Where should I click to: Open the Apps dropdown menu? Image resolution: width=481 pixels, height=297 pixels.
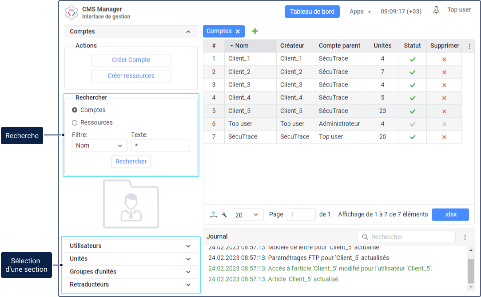[360, 12]
